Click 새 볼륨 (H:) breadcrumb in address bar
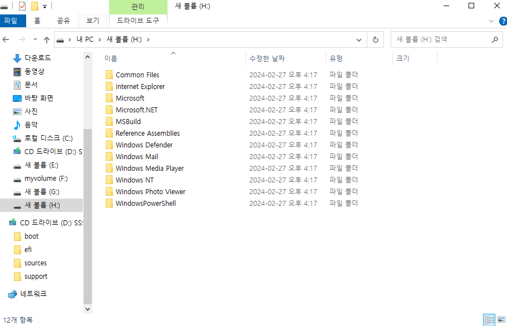This screenshot has width=507, height=326. 124,39
